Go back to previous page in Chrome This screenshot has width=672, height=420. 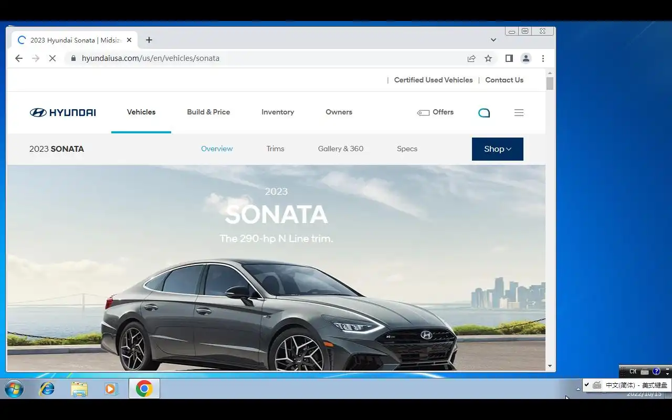[19, 58]
